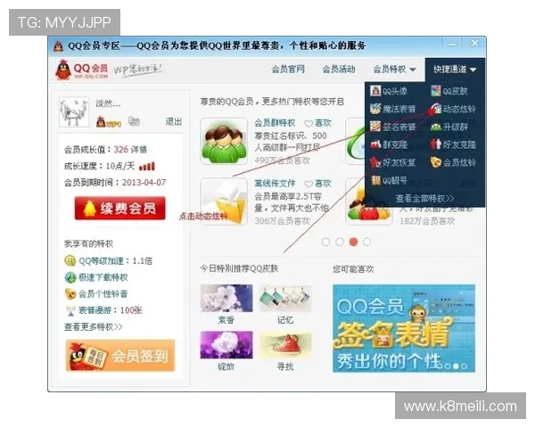Click 极速下载特权 globe icon
This screenshot has width=535, height=428.
pyautogui.click(x=70, y=277)
